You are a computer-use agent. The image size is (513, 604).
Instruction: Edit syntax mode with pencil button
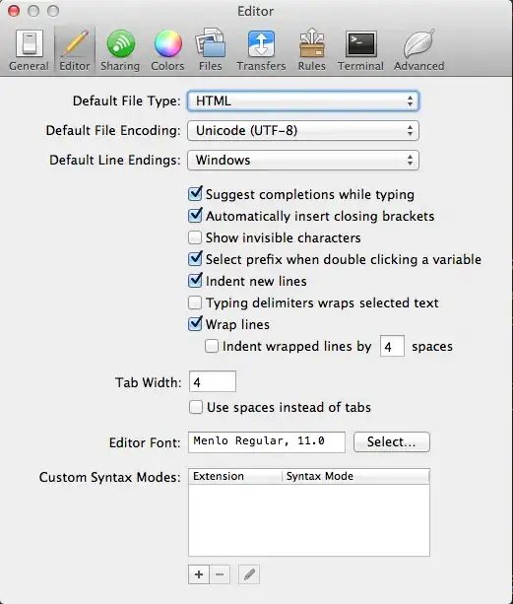click(249, 574)
